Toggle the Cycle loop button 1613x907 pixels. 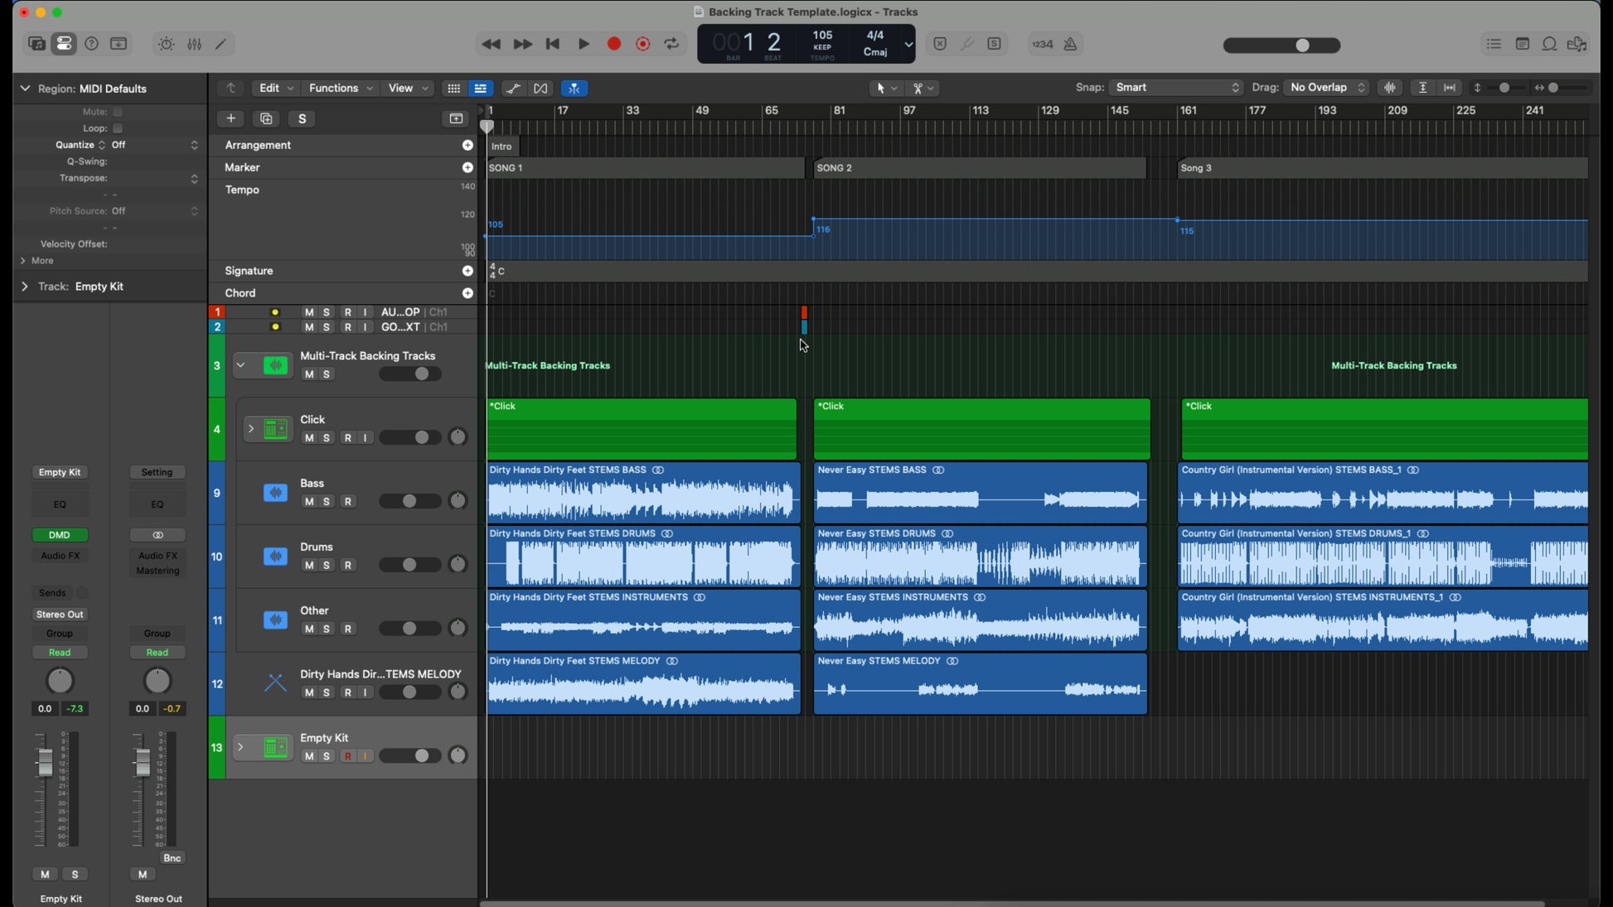tap(671, 45)
